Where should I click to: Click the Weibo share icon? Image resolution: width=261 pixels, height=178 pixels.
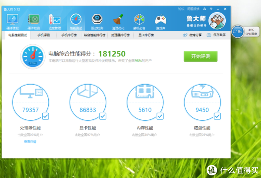coord(185,35)
